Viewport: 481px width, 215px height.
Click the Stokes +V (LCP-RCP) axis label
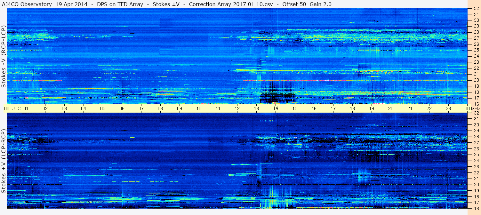pos(4,161)
